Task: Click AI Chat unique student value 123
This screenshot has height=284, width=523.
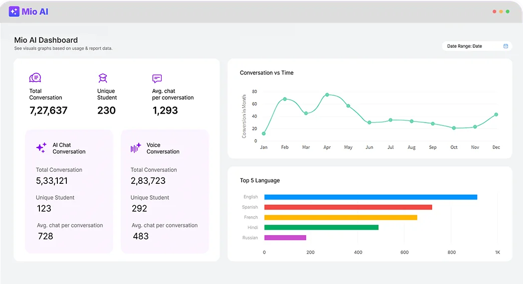Action: point(44,208)
